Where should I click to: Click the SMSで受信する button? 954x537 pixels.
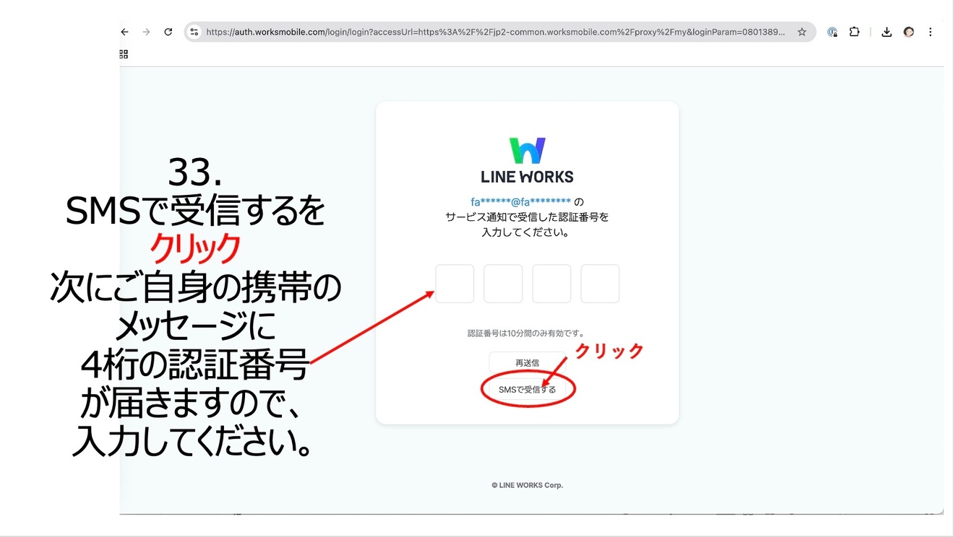pyautogui.click(x=527, y=390)
